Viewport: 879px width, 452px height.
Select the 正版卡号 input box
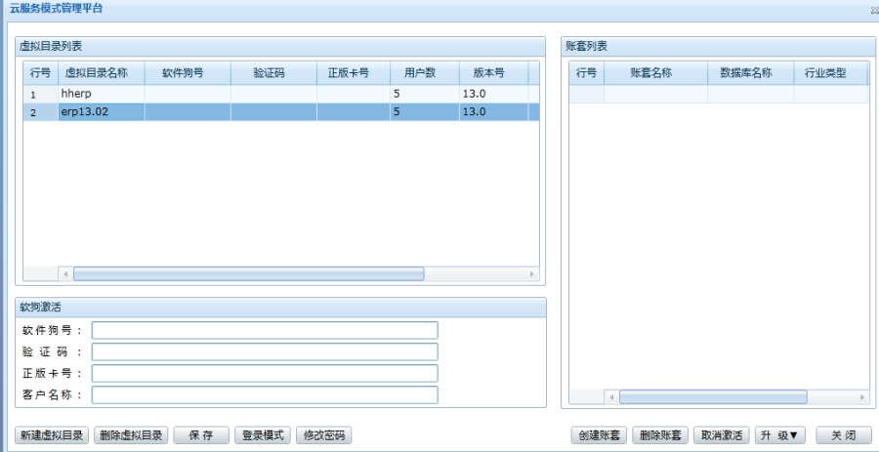[x=265, y=373]
